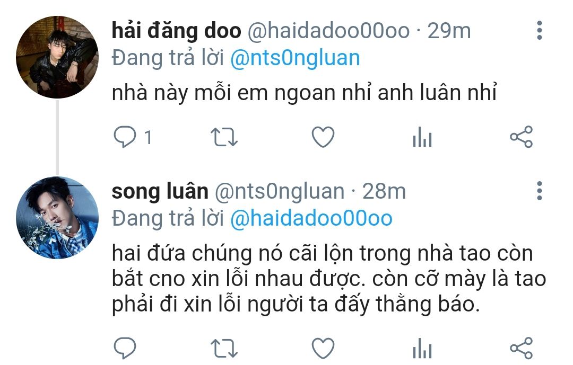The image size is (573, 365).
Task: Open song luân's reply text about xin lỗi
Action: point(329,279)
